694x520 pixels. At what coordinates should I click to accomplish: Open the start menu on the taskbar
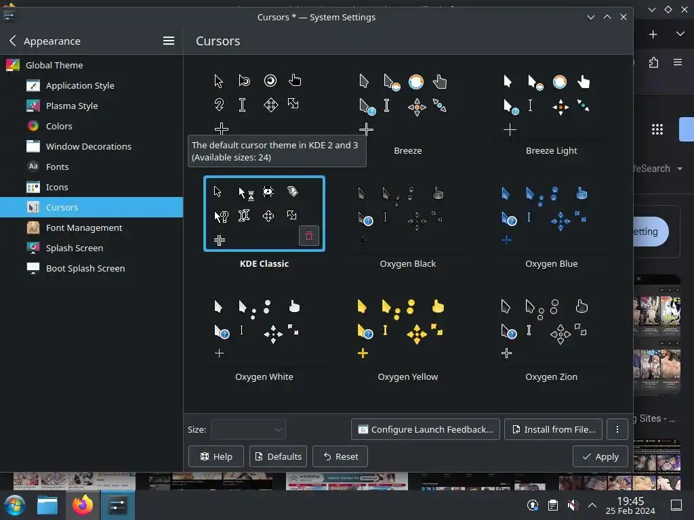tap(15, 505)
